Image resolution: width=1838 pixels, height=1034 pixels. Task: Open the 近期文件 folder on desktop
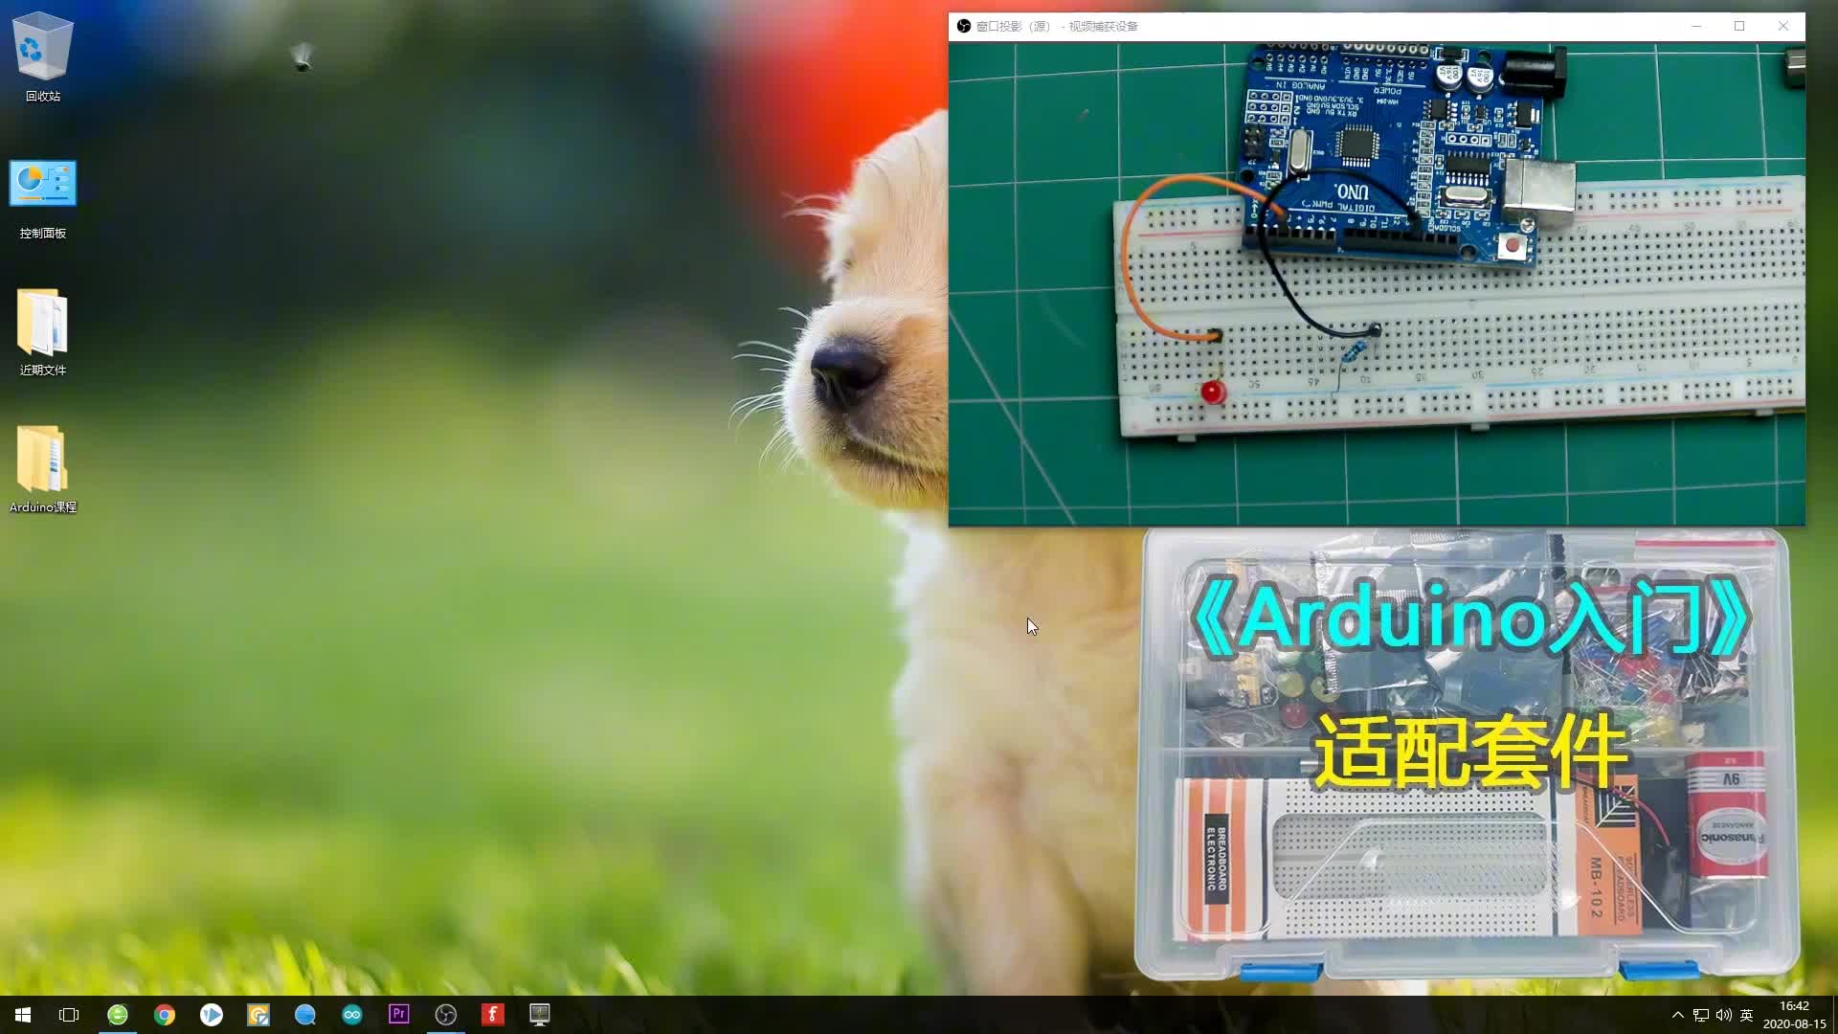42,332
